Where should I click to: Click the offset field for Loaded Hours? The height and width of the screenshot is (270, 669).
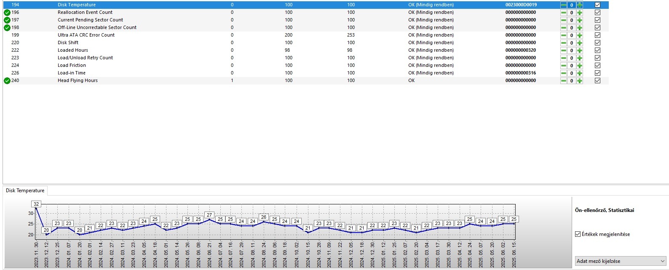tap(572, 50)
